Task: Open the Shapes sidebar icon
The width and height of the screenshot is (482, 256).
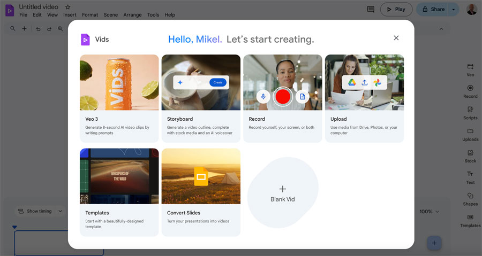Action: click(470, 199)
